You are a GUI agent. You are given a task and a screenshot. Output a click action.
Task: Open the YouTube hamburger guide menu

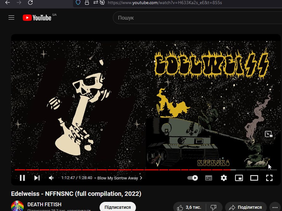click(x=11, y=18)
